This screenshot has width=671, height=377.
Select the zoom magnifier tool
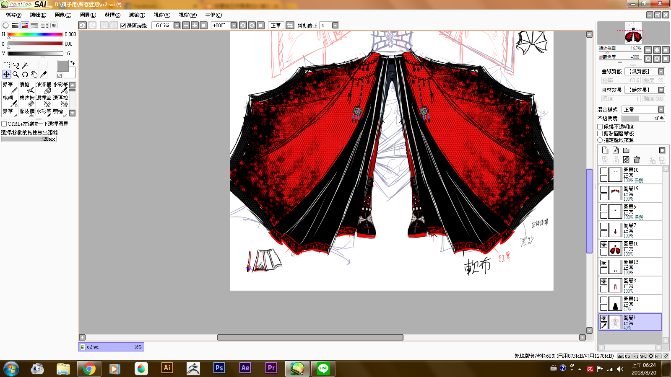(x=16, y=74)
